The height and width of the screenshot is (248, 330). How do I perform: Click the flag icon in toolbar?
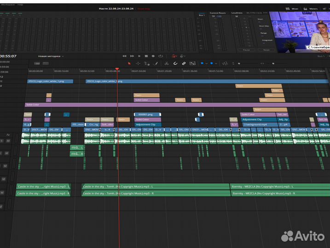pyautogui.click(x=202, y=63)
